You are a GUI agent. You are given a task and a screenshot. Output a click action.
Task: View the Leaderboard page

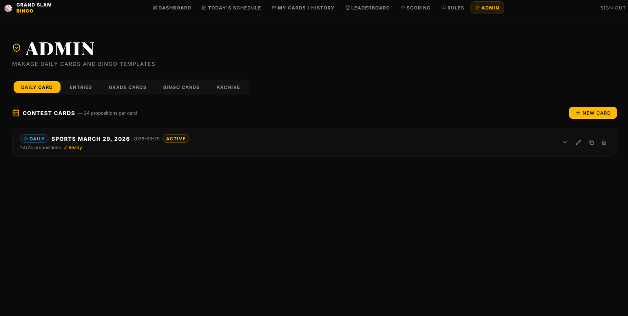coord(367,8)
